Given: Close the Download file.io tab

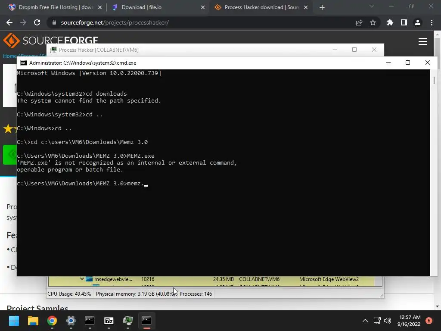Looking at the screenshot, I should (x=203, y=8).
